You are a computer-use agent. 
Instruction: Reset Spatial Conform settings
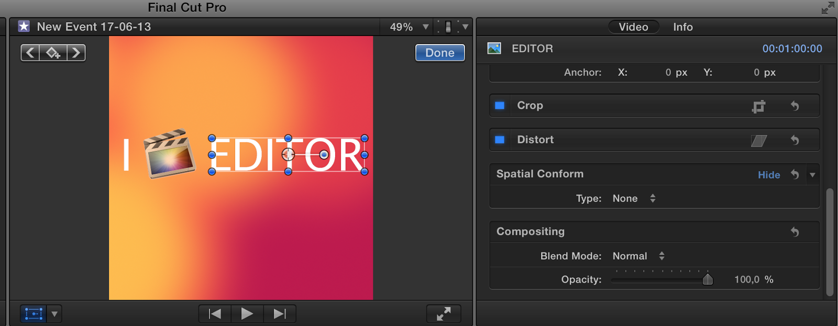[x=795, y=174]
